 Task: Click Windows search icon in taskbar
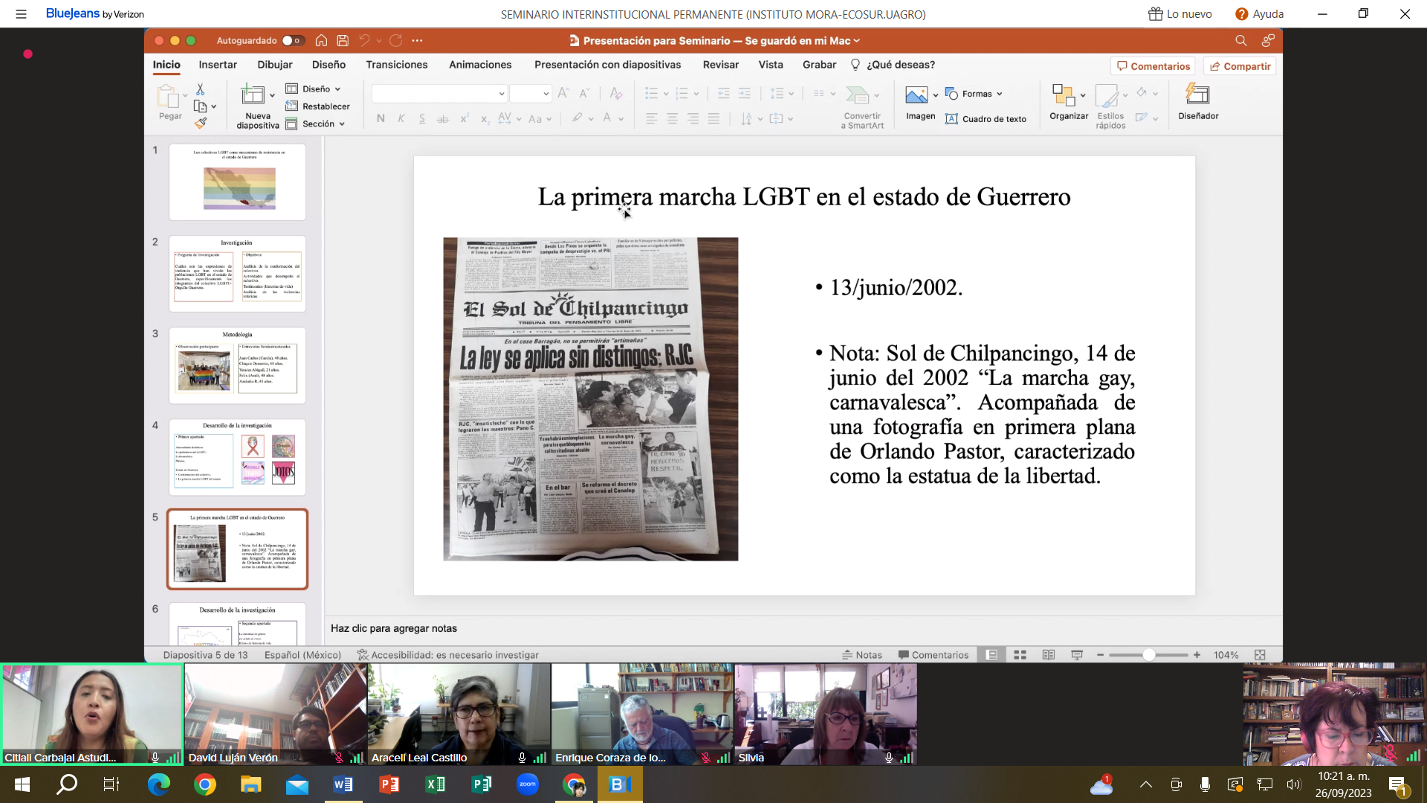67,784
